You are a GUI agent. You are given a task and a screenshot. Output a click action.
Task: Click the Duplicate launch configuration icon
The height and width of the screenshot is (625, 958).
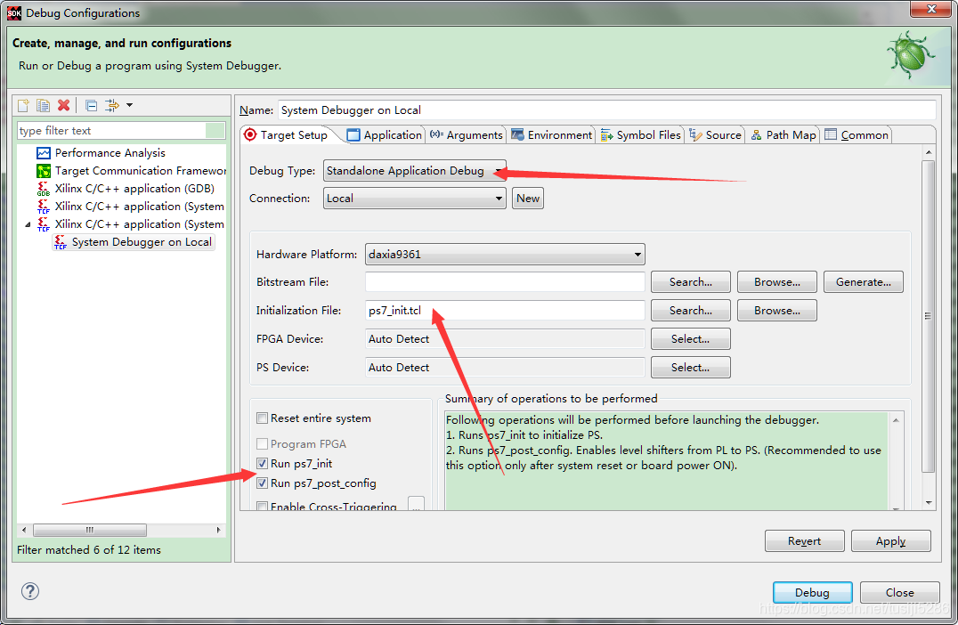pos(43,105)
